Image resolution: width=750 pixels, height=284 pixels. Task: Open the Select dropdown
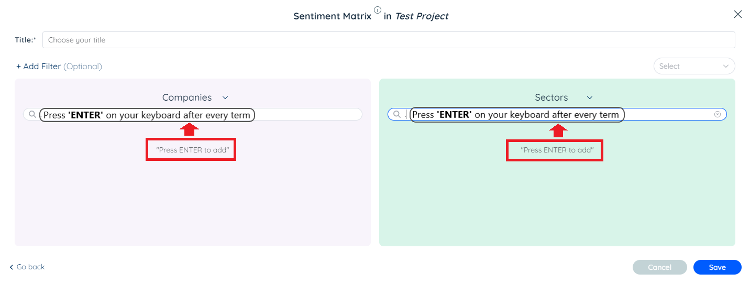pos(694,66)
